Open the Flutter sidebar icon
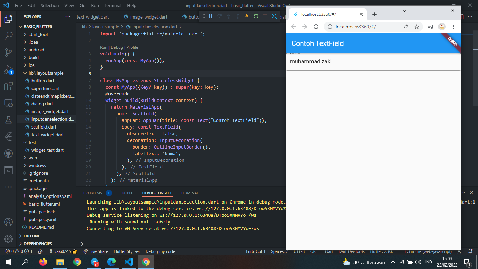 coord(8,136)
